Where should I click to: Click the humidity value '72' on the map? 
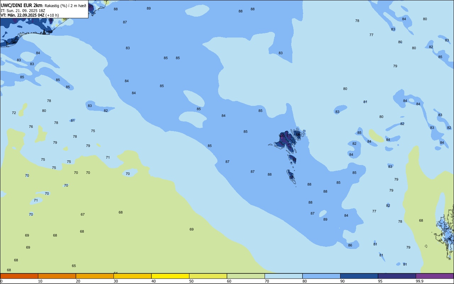14,113
